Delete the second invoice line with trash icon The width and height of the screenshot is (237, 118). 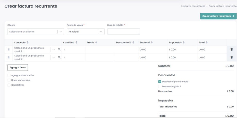[x=232, y=57]
